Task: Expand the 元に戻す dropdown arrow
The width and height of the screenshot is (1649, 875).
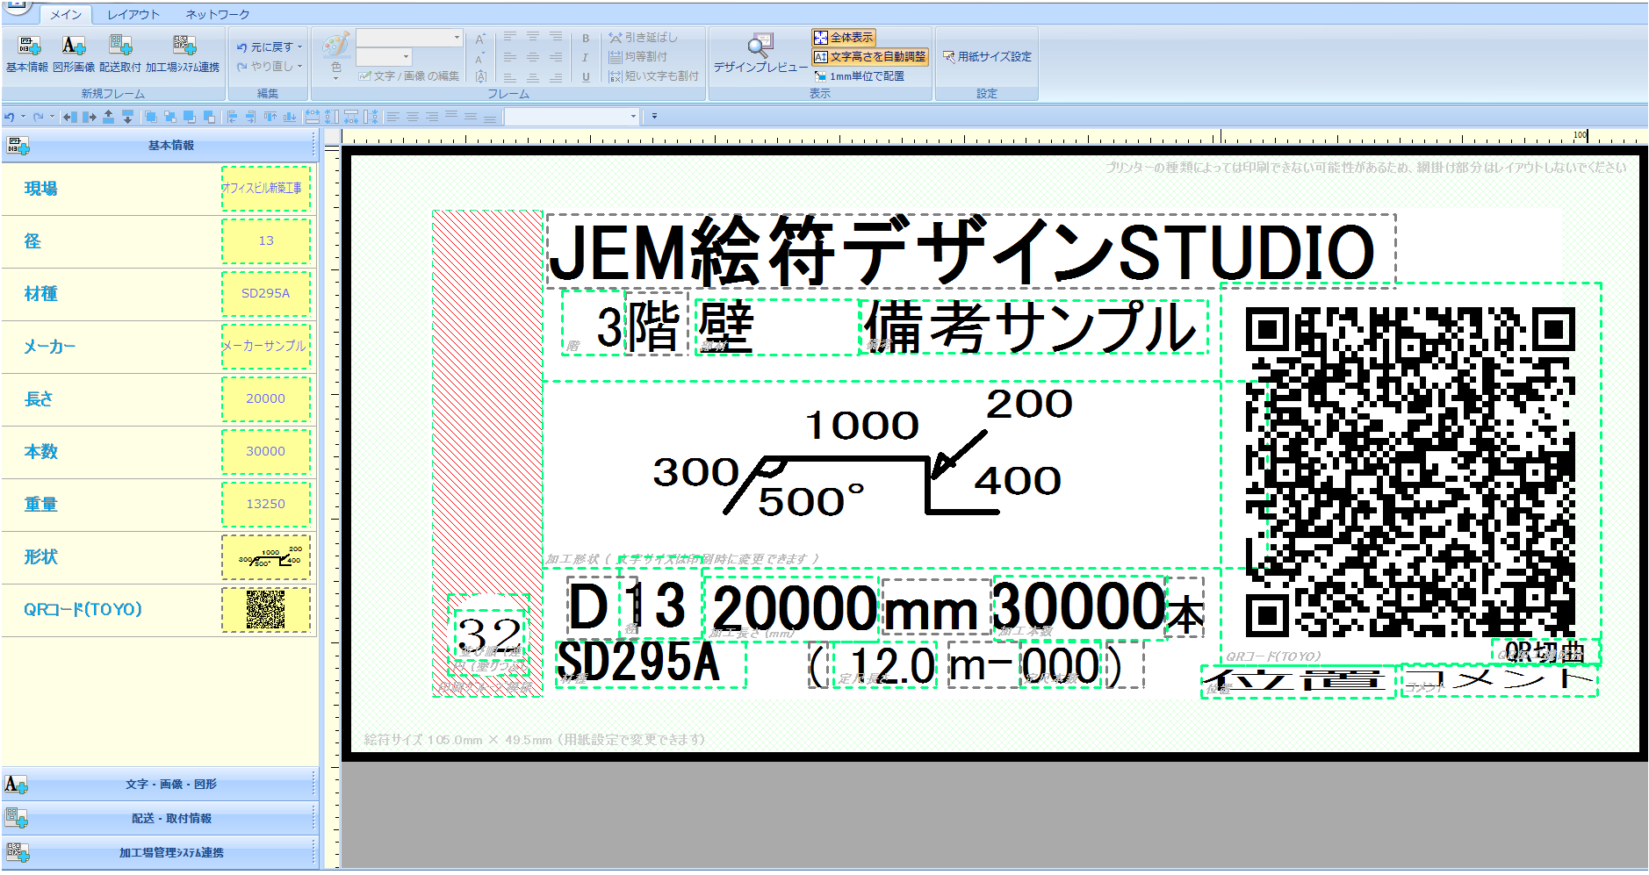Action: click(x=299, y=47)
